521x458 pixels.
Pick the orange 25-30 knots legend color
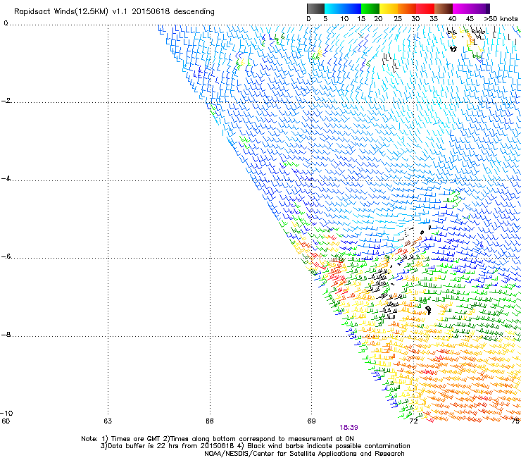point(407,8)
